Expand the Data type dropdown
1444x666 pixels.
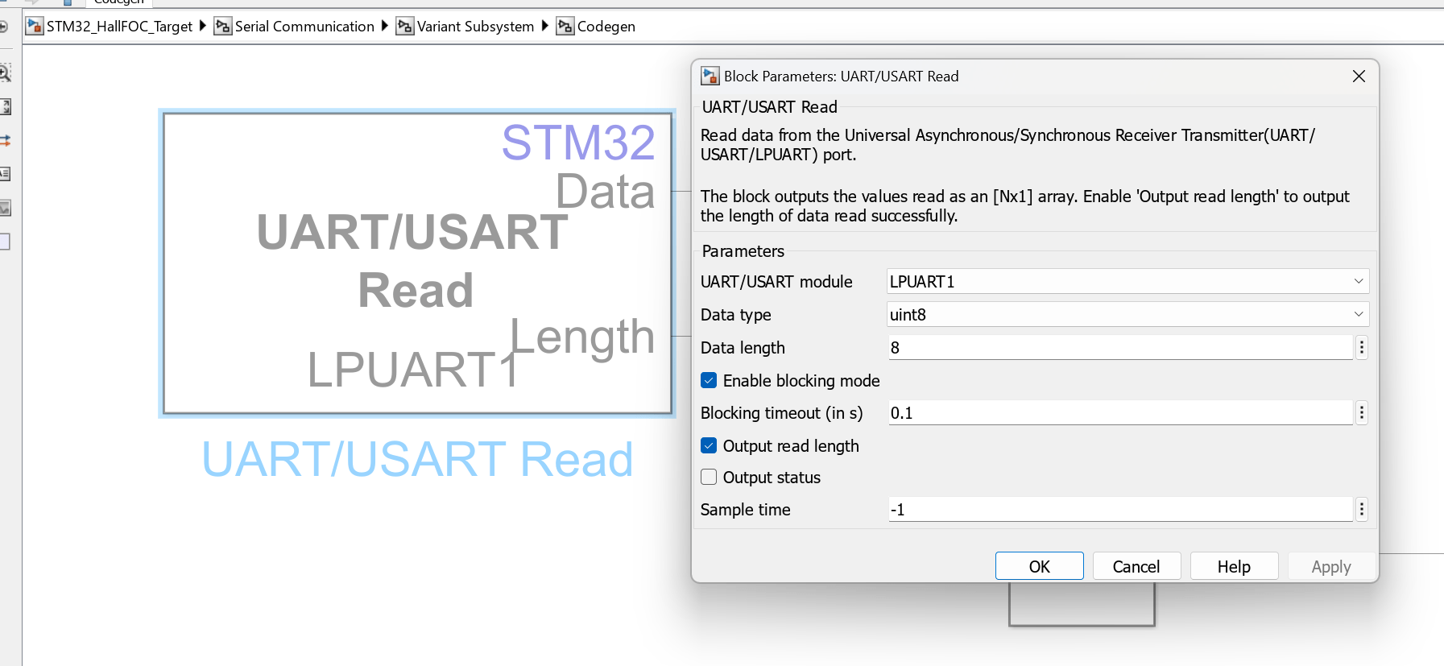point(1127,315)
